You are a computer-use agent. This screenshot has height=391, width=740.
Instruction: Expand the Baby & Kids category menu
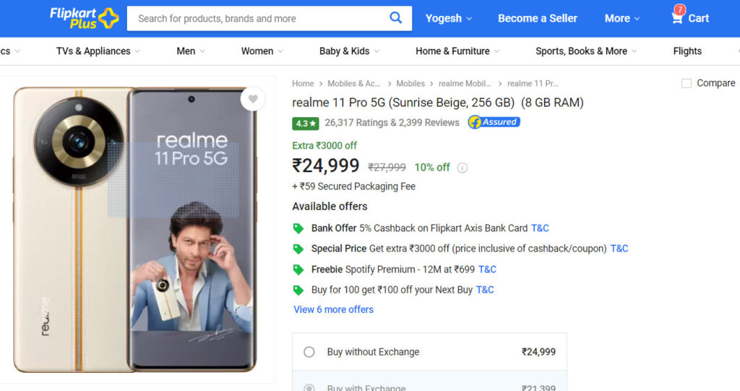coord(349,51)
